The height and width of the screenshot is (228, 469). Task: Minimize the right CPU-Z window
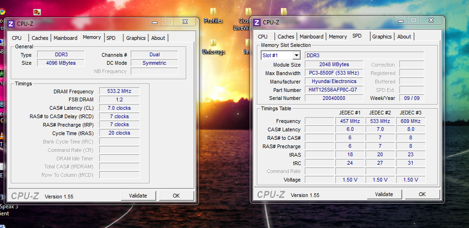pos(401,20)
